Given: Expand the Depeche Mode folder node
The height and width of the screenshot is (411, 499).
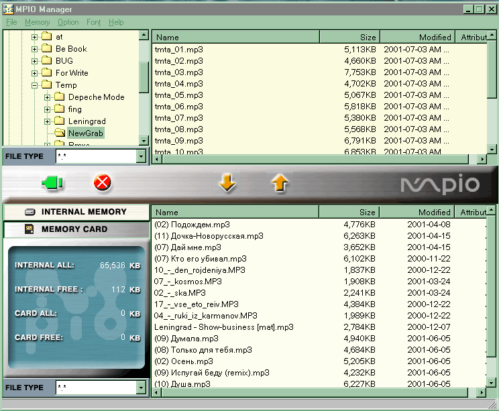Looking at the screenshot, I should (x=47, y=97).
